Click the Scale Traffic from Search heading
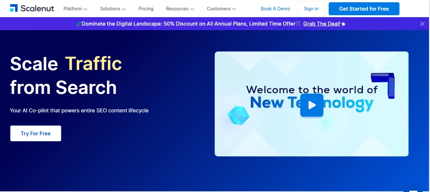Image resolution: width=430 pixels, height=192 pixels. 66,75
